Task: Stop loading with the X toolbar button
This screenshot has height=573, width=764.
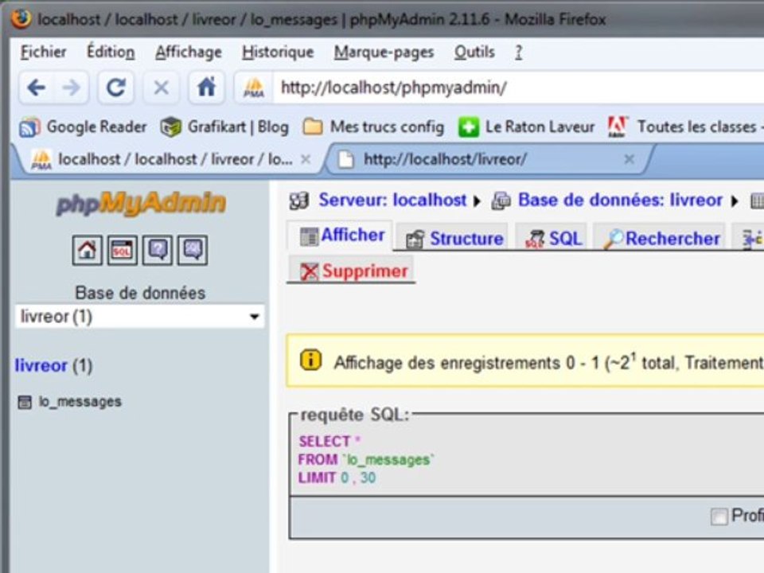Action: click(x=161, y=88)
